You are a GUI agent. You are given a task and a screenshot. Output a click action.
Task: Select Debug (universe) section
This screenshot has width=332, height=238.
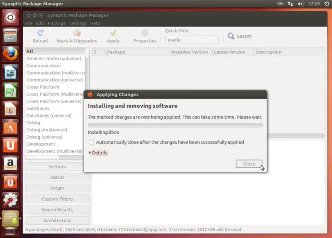point(55,137)
